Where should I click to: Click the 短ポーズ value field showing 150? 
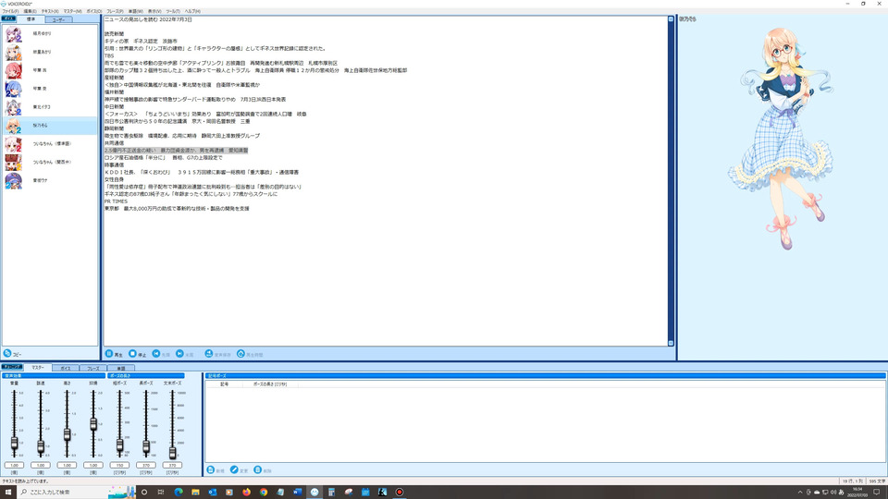(119, 465)
